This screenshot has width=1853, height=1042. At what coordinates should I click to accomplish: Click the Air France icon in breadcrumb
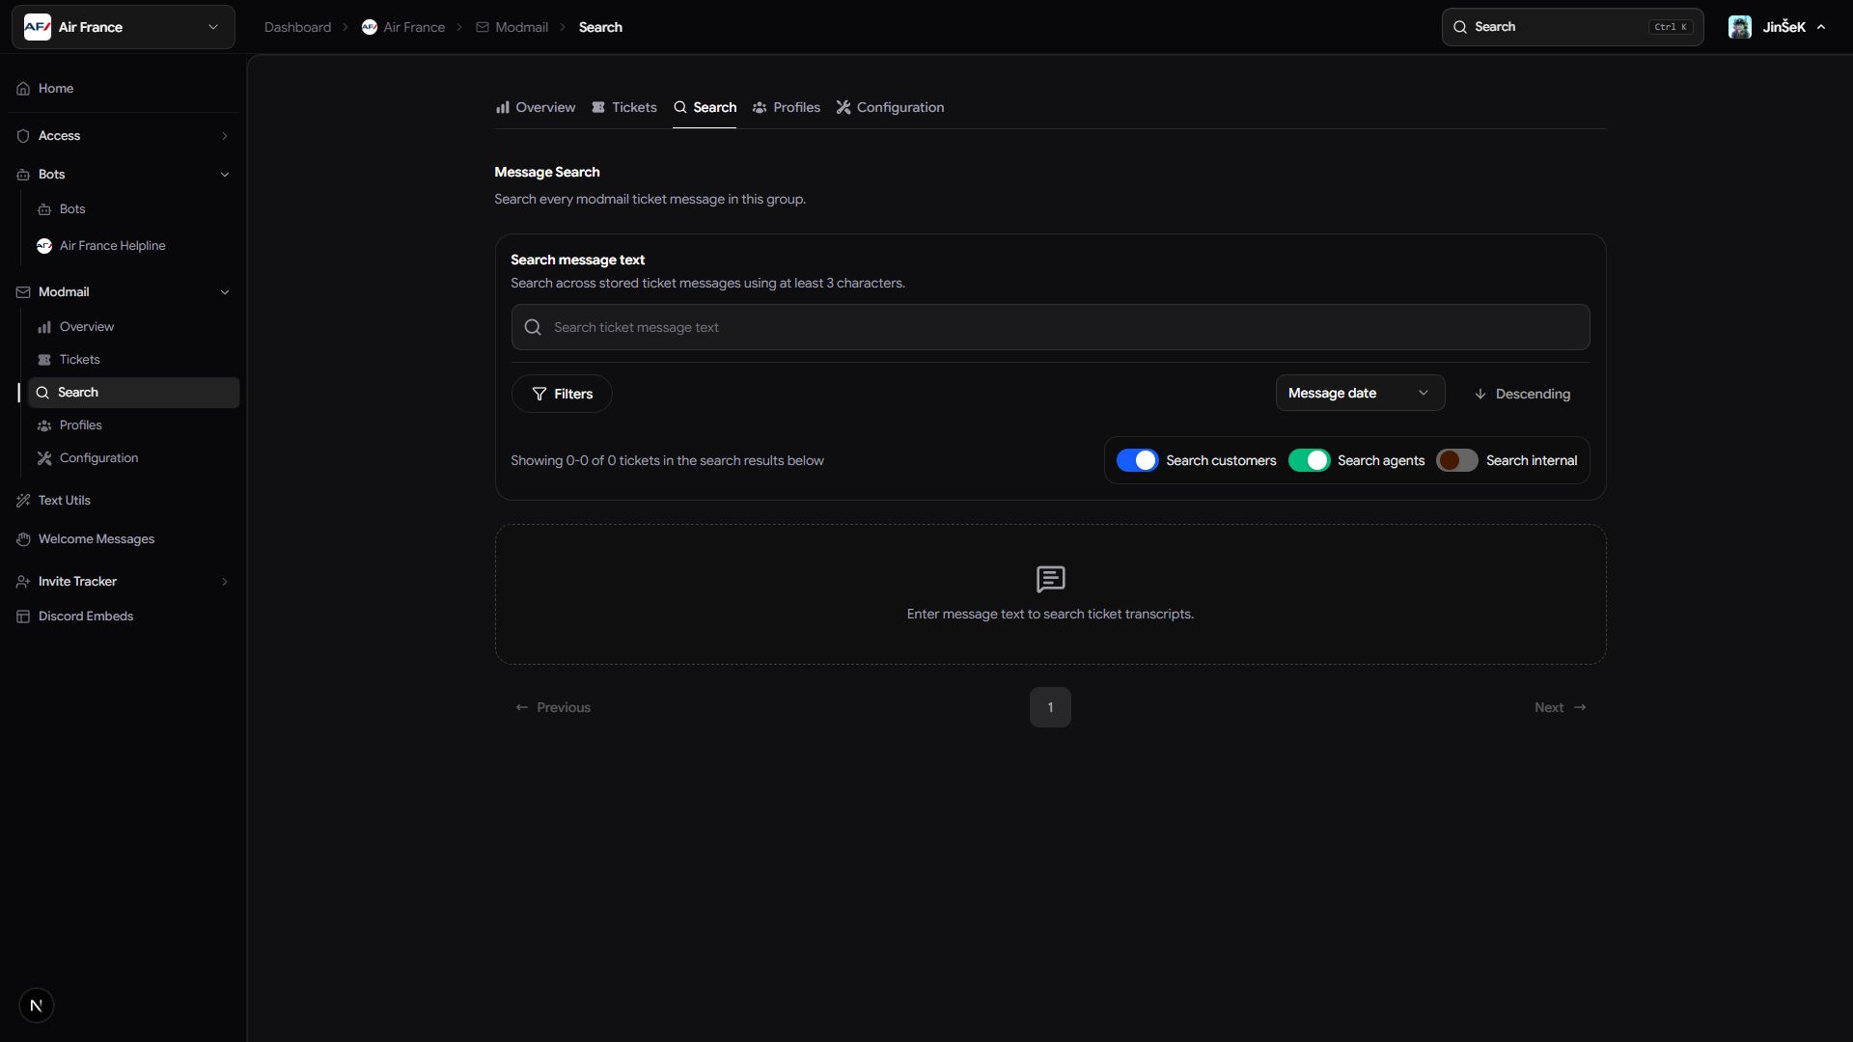[x=370, y=27]
